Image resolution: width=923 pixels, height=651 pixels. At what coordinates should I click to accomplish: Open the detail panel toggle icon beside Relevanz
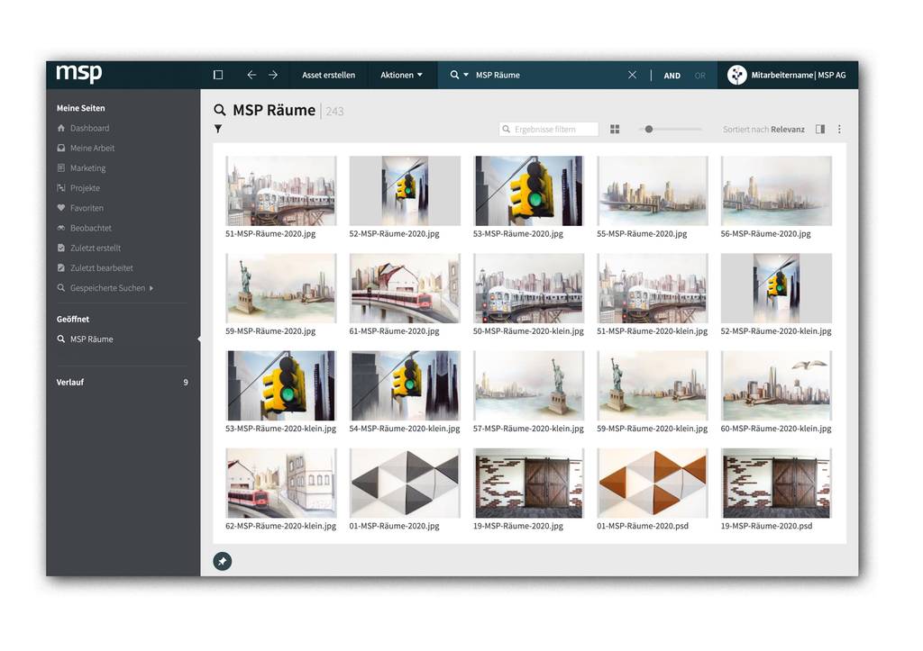click(x=819, y=129)
